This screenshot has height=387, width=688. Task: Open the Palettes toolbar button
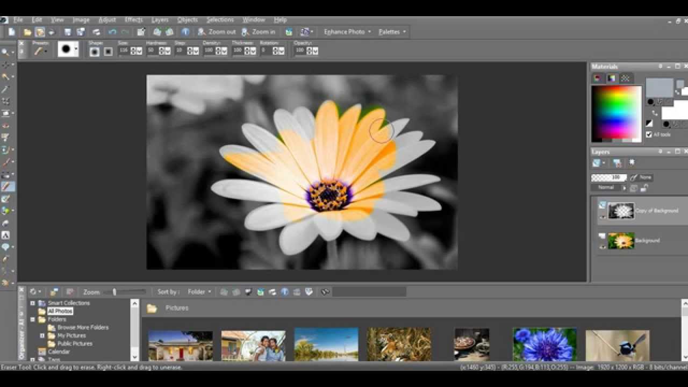(392, 32)
